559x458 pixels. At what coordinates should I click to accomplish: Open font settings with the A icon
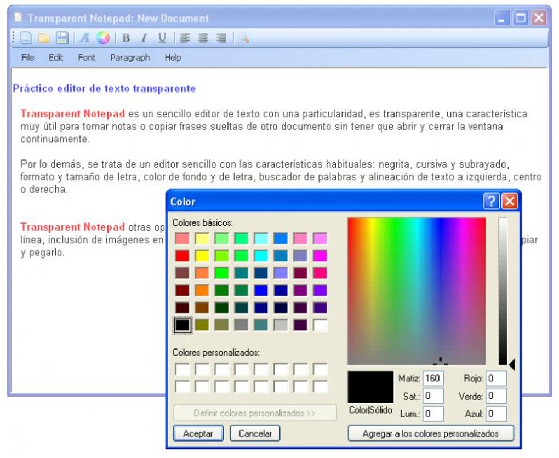(85, 37)
